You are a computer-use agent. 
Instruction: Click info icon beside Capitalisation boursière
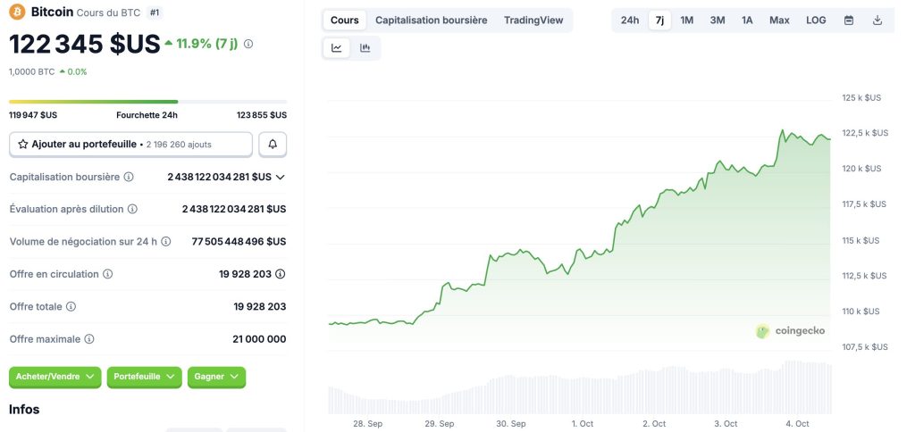click(129, 177)
